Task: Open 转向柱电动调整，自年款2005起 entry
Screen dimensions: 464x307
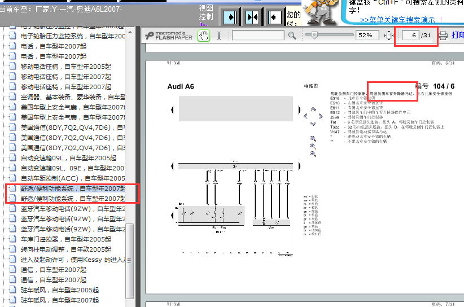Action: pos(66,249)
